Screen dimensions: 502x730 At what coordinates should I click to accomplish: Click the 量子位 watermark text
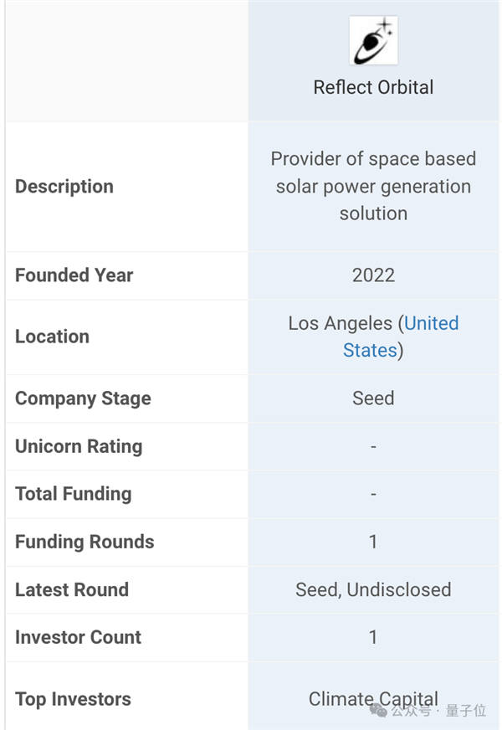coord(465,711)
